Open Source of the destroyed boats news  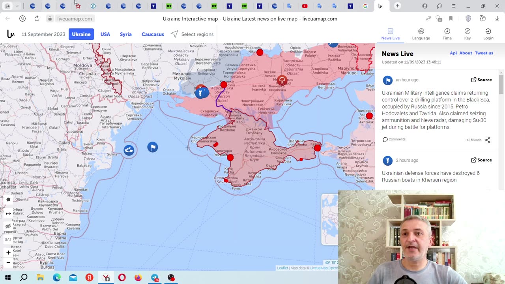coord(481,160)
